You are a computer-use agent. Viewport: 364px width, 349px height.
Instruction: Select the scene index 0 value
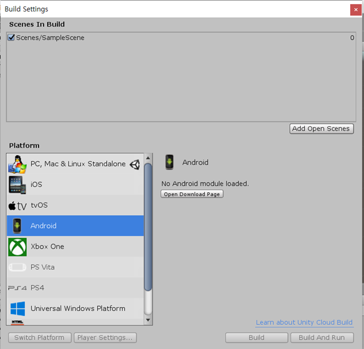[352, 37]
